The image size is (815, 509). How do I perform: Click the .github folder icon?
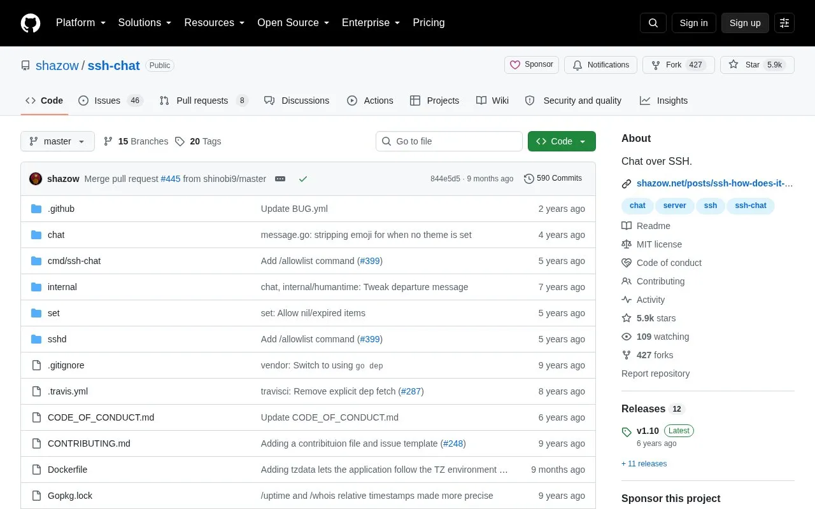click(36, 209)
